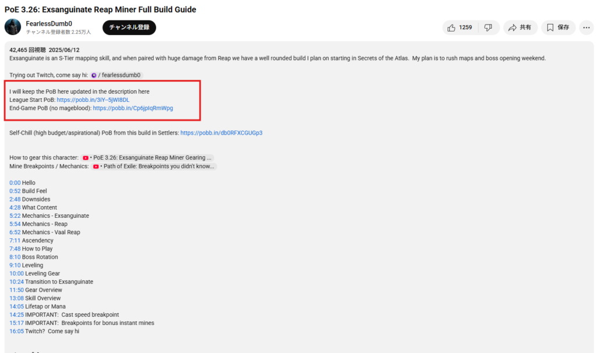Click the text 'I will keep the PoB here updated'
Viewport: 596px width, 353px height.
click(x=50, y=91)
